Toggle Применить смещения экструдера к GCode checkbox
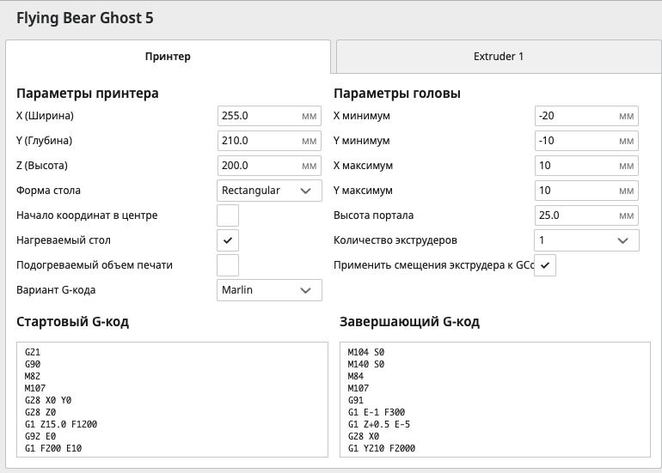Viewport: 662px width, 473px height. [x=545, y=265]
